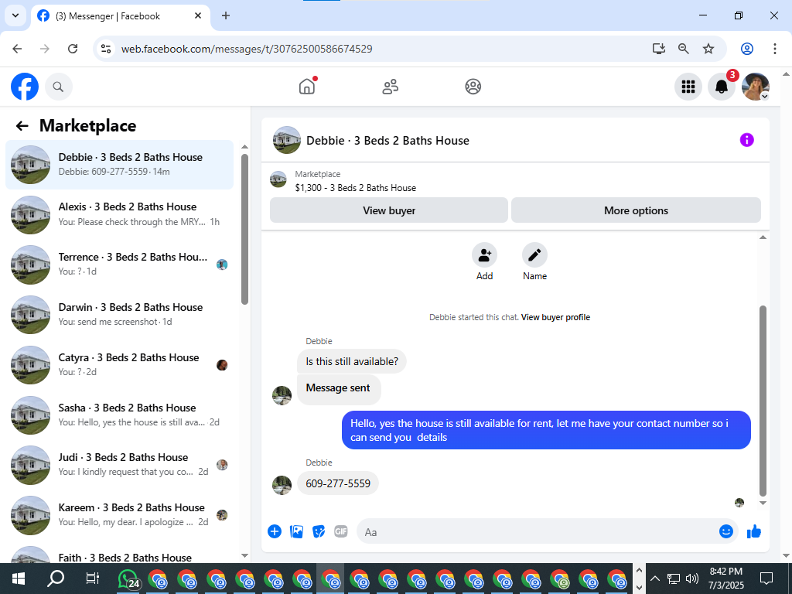Go to the Home feed icon
Viewport: 792px width, 594px height.
pyautogui.click(x=307, y=87)
